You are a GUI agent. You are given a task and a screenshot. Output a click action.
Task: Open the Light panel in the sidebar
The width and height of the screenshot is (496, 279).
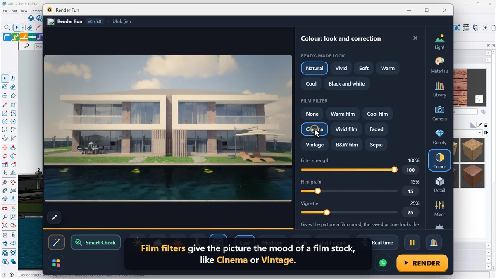click(x=439, y=42)
